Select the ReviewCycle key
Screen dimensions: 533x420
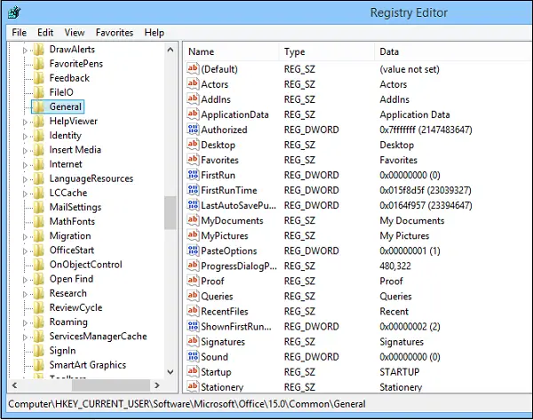click(x=76, y=307)
